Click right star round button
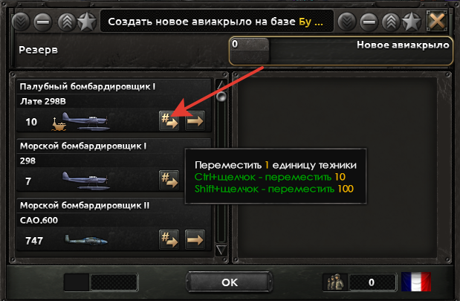Viewport: 460px width, 301px height. 411,22
